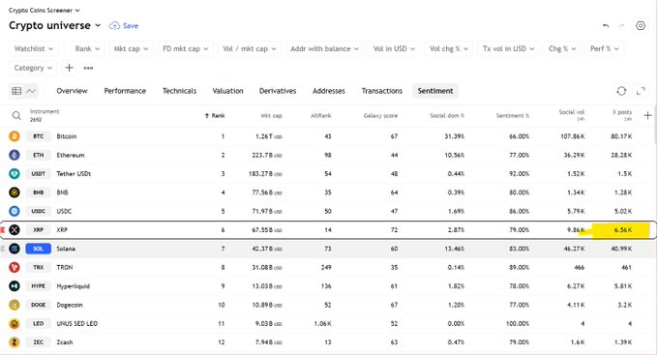Open the Chg % filter dropdown

562,48
